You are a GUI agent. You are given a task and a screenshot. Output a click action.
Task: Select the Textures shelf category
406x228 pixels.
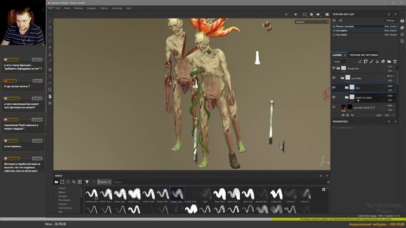(62, 204)
